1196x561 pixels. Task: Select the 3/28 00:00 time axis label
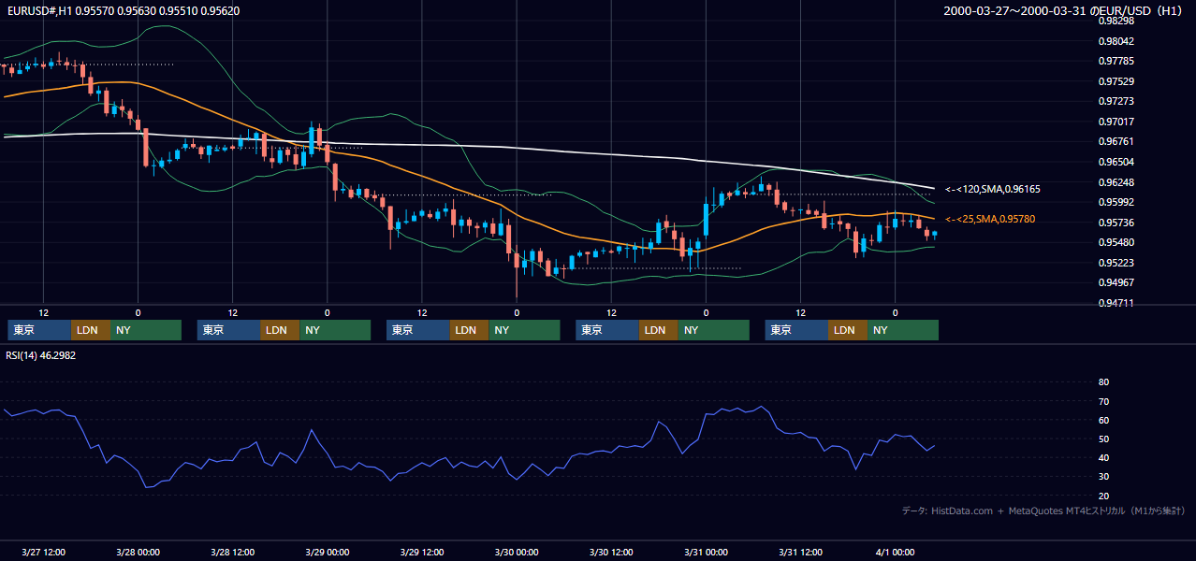pos(138,552)
